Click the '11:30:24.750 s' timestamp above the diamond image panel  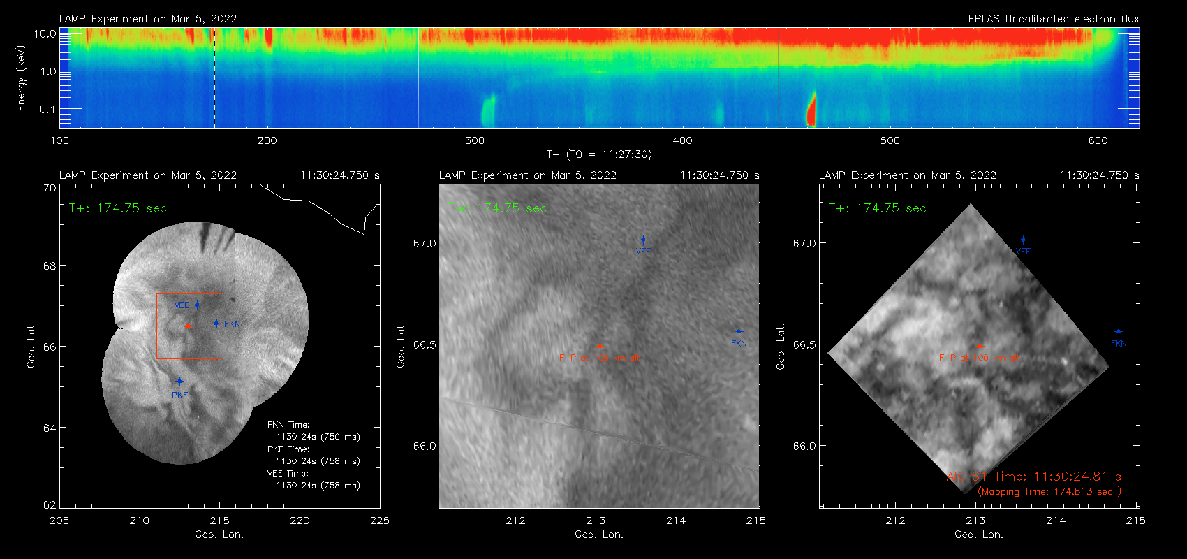tap(1100, 175)
